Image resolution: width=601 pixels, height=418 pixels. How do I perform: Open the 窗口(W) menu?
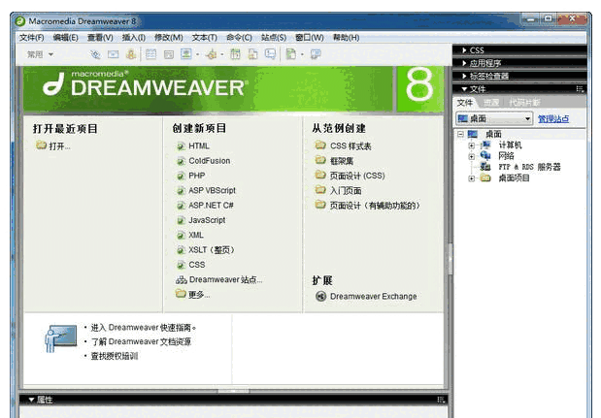coord(310,38)
